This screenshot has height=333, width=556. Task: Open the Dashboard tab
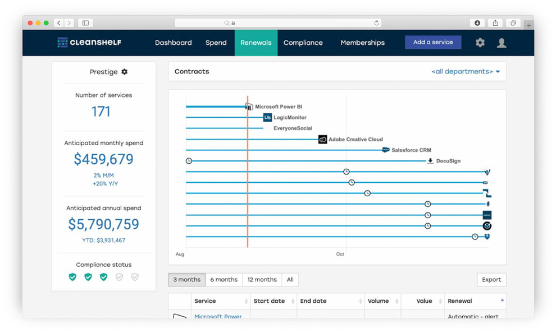point(174,43)
